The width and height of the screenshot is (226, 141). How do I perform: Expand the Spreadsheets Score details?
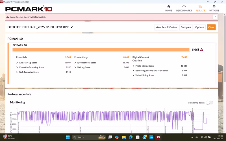coord(75,63)
